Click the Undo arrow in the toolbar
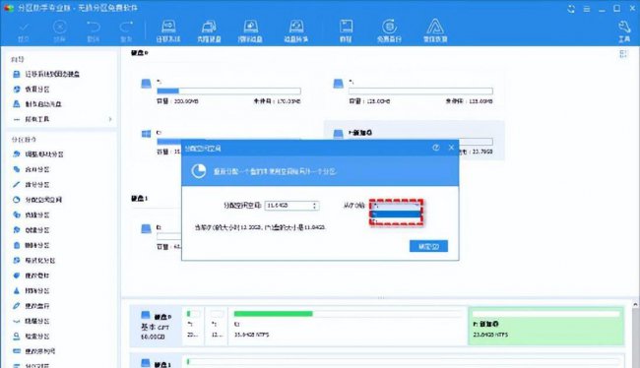The height and width of the screenshot is (368, 640). [x=94, y=31]
